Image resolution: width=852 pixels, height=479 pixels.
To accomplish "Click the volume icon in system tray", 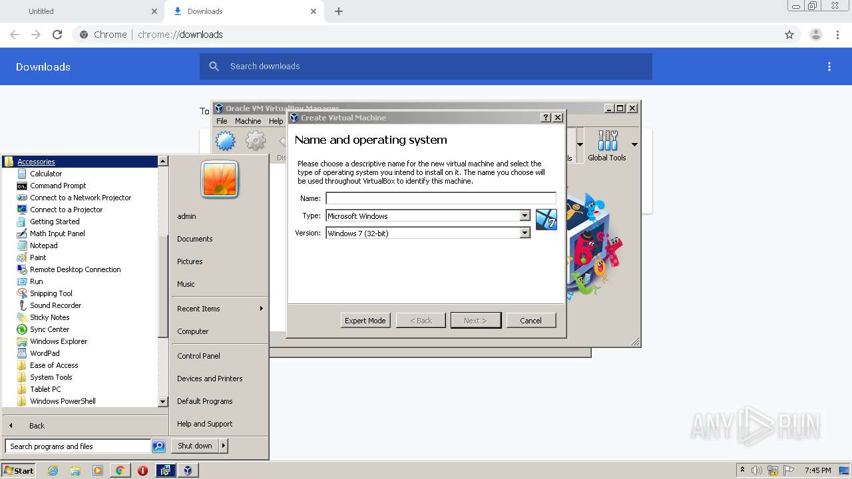I will coord(756,470).
